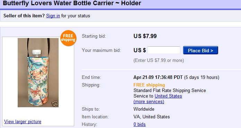
Task: Open the butterfly bottle carrier thumbnail
Action: (x=38, y=73)
